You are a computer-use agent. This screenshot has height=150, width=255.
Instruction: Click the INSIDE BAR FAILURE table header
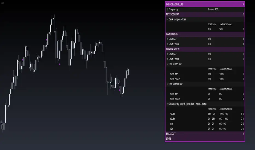205,4
